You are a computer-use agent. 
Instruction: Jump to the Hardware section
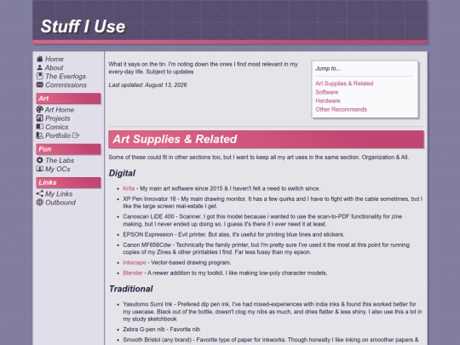coord(328,101)
